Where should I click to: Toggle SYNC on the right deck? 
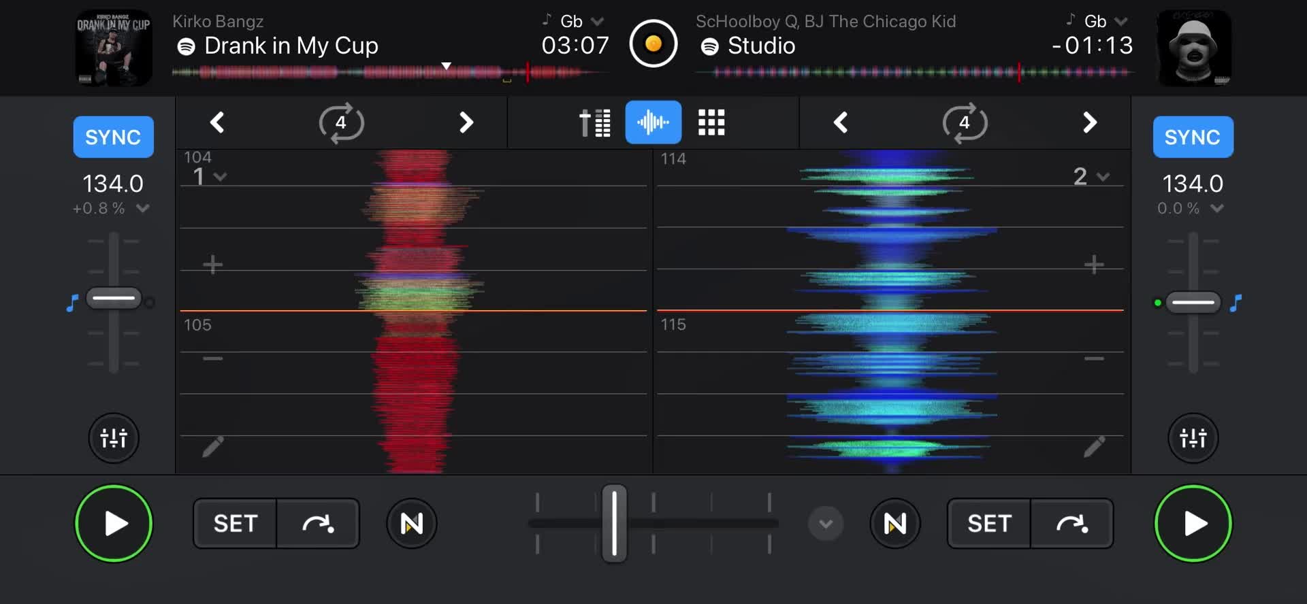coord(1193,137)
